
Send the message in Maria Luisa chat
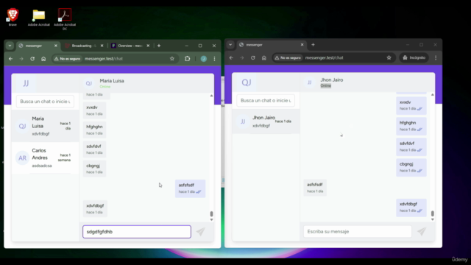(x=200, y=232)
